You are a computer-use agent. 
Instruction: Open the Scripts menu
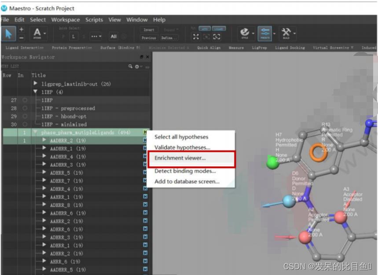point(94,20)
